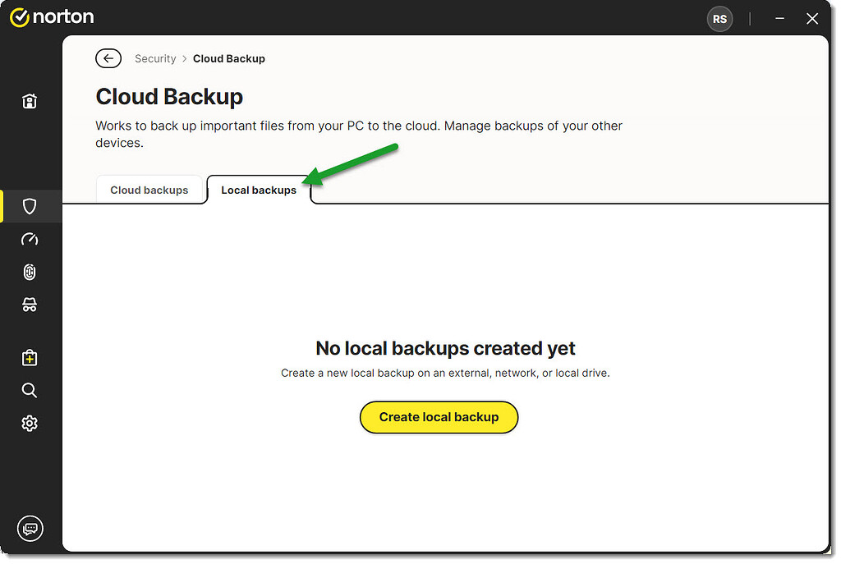Go back using the circular arrow button
The image size is (841, 564).
tap(108, 58)
